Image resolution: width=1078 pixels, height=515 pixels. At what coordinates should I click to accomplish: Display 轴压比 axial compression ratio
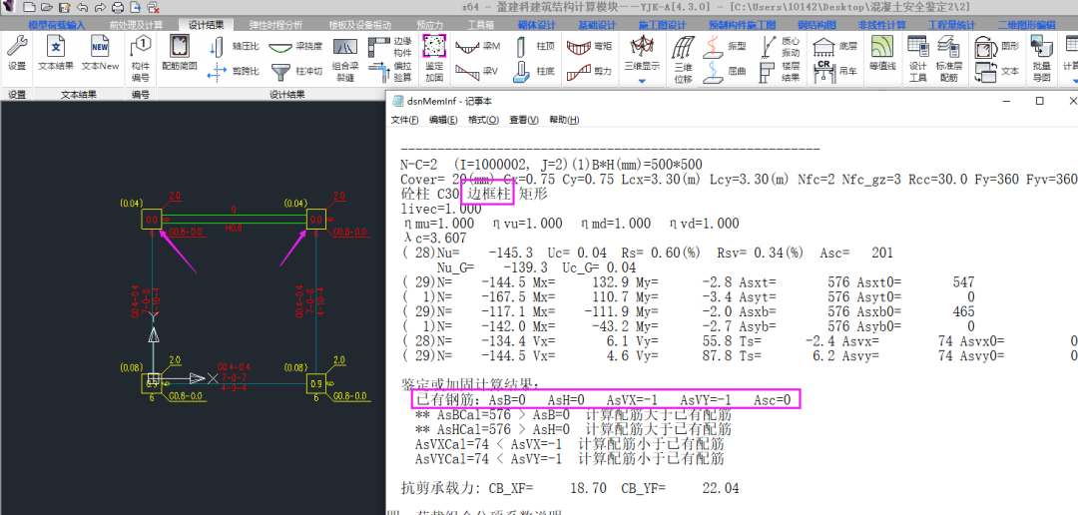click(234, 48)
